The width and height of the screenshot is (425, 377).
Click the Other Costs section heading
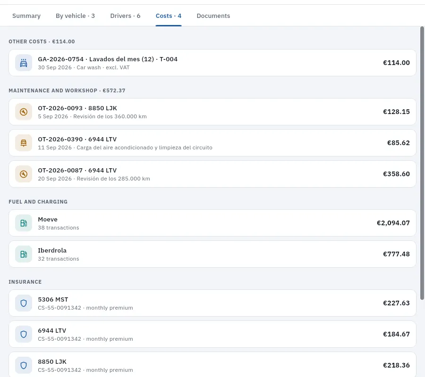pos(42,41)
